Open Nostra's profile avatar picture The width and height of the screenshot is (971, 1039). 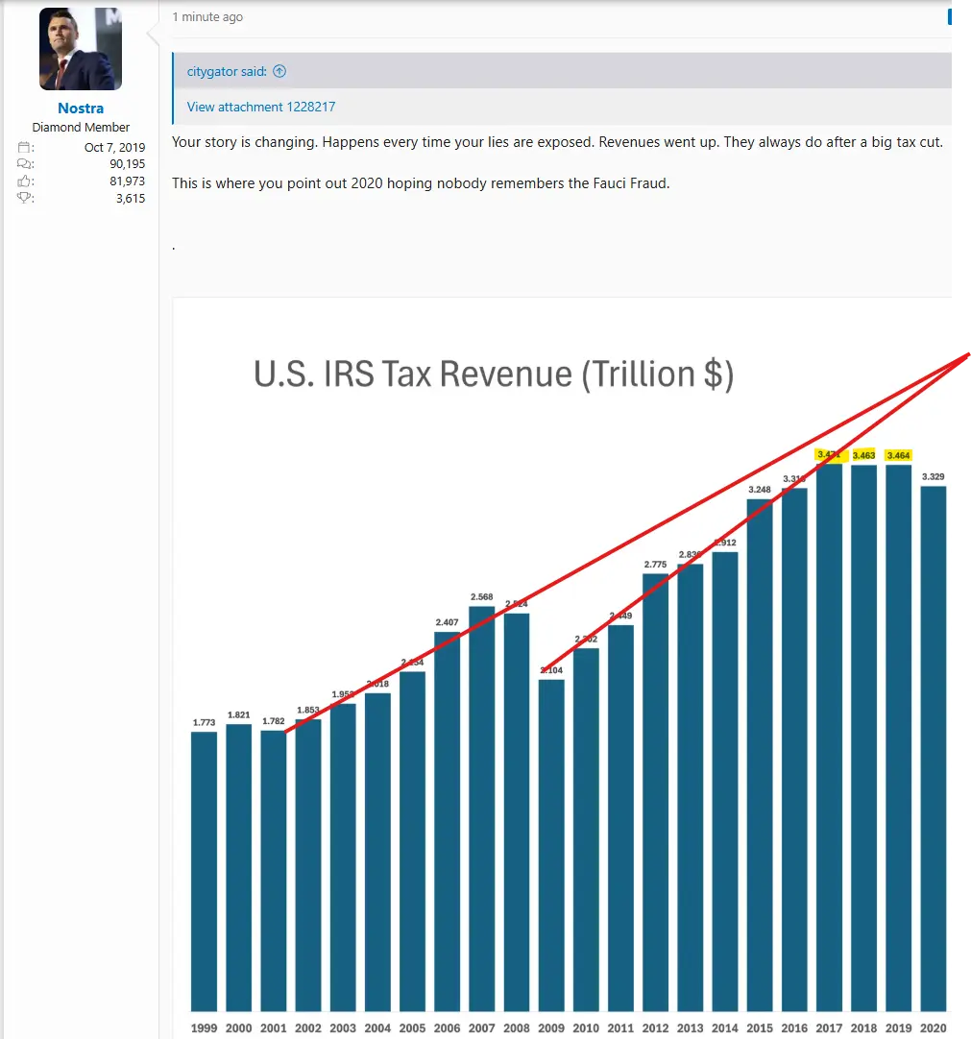81,49
